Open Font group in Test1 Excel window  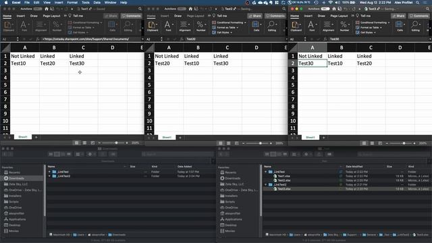(x=24, y=26)
